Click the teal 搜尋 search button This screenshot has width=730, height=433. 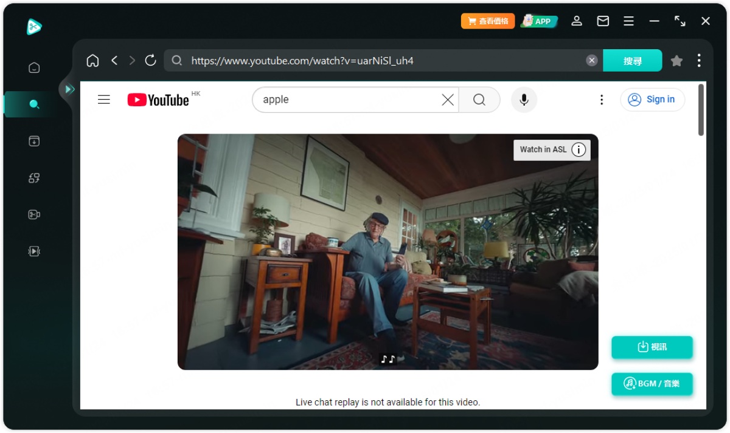point(632,61)
